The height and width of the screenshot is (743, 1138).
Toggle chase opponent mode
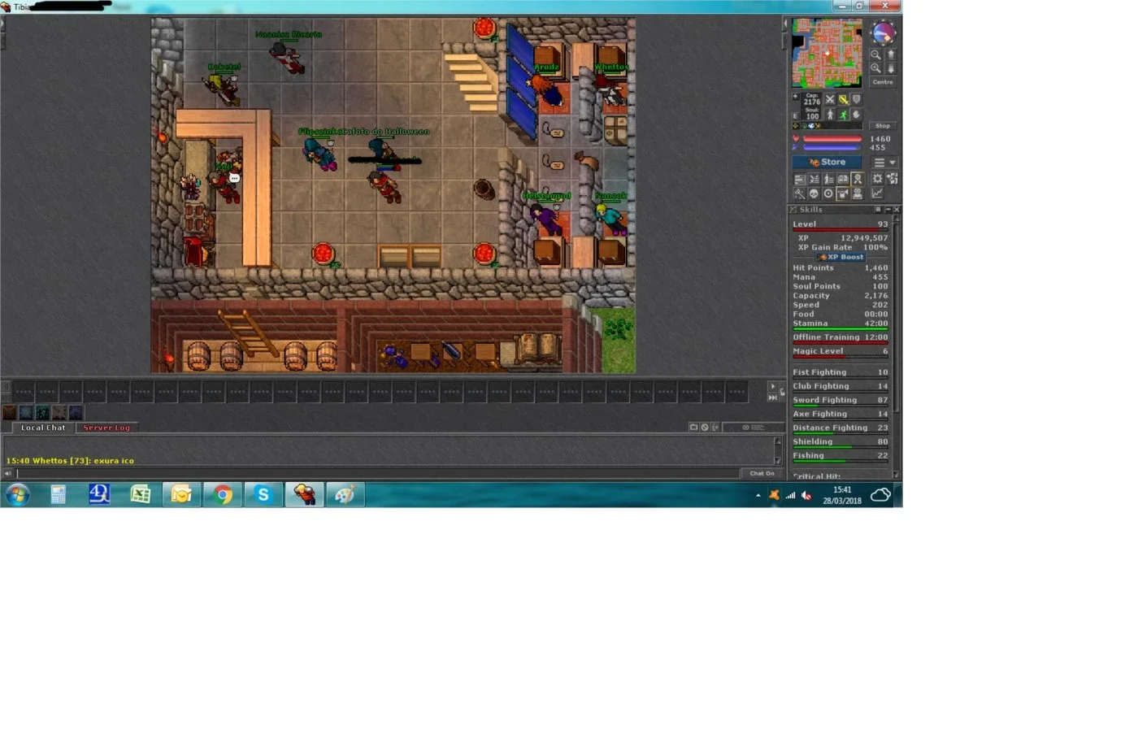(843, 115)
